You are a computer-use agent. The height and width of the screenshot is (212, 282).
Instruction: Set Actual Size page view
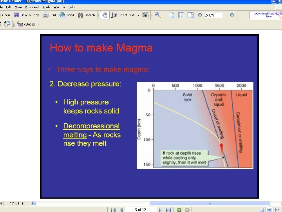click(x=172, y=15)
